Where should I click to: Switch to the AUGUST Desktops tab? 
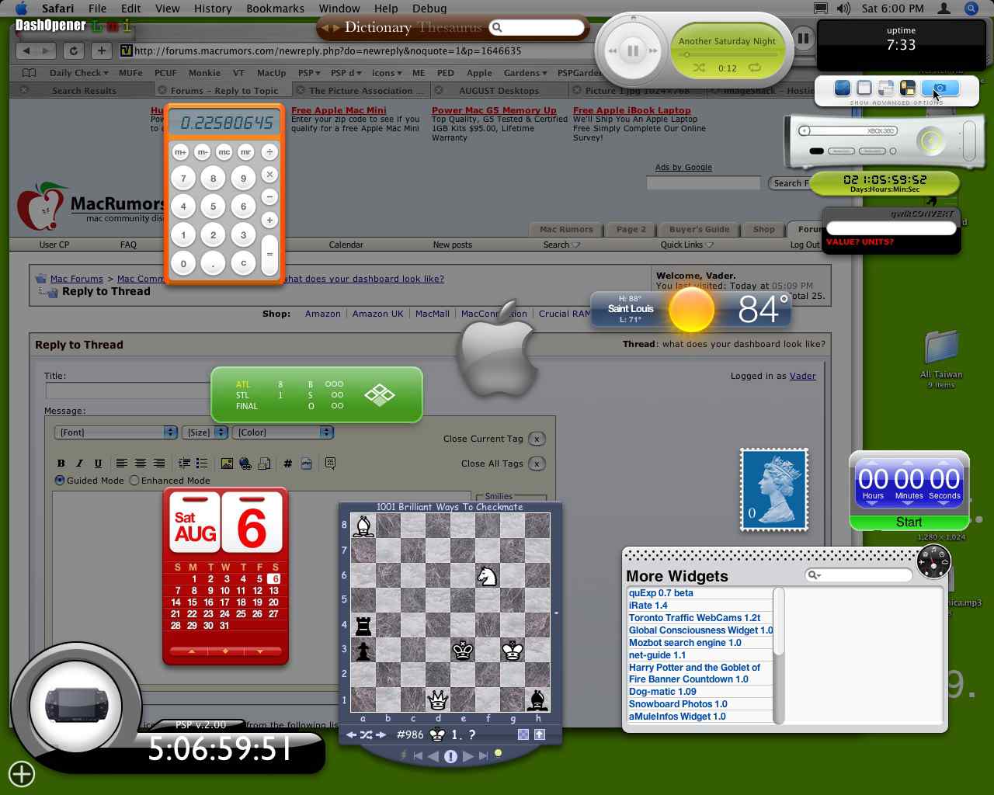499,91
